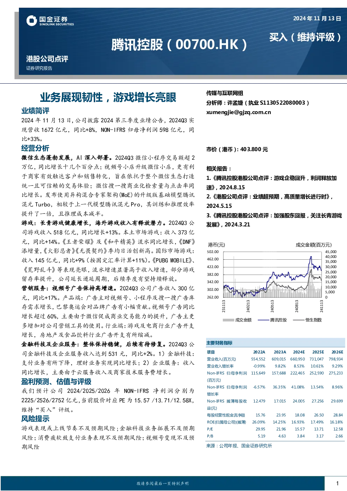Screen dimensions: 347x491
Task: Click the 相关报告 label
Action: tap(219, 168)
